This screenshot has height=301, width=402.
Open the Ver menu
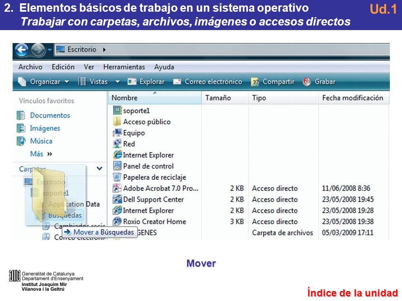pos(89,67)
